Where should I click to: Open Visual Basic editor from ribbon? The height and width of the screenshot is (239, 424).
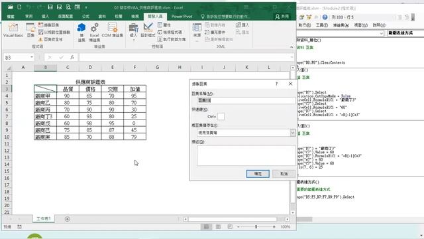point(13,30)
